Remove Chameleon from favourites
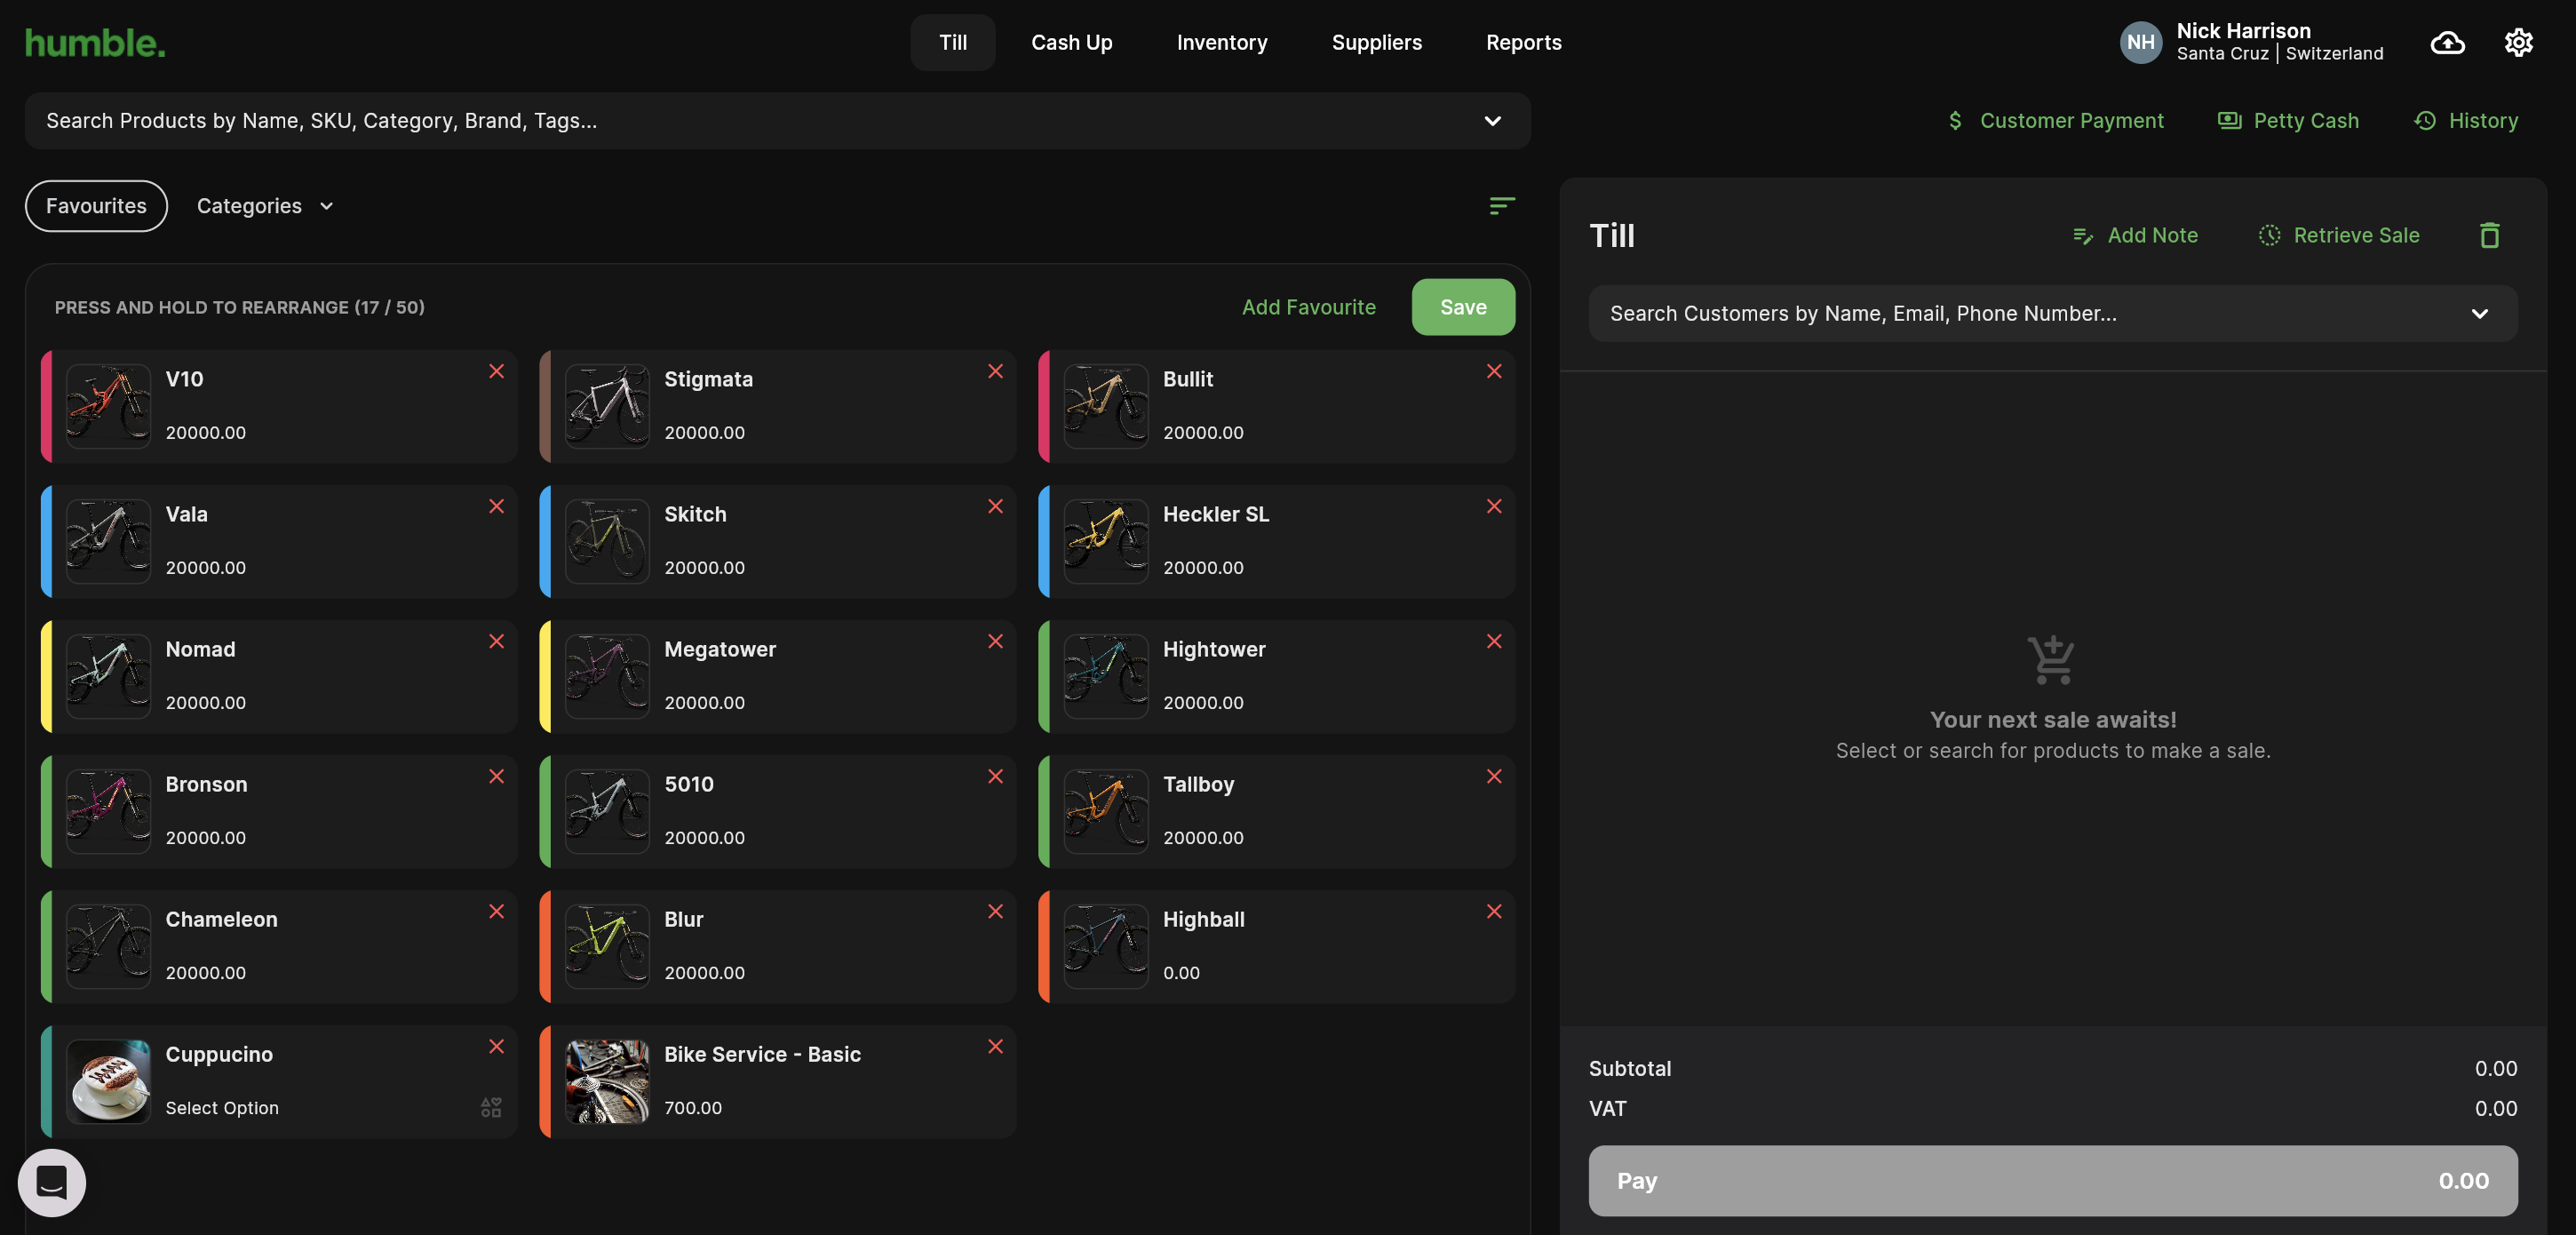 (x=496, y=911)
